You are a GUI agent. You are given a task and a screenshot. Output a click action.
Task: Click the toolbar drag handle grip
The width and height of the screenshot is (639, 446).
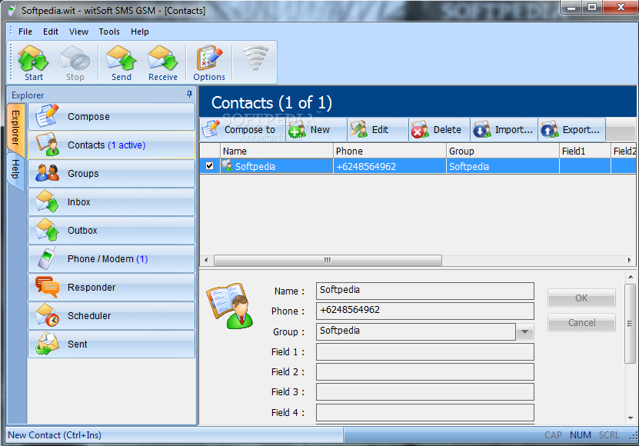(11, 62)
